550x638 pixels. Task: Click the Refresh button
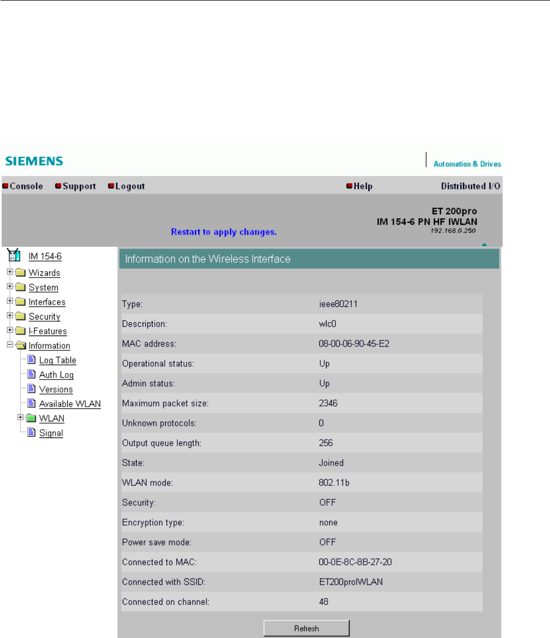click(x=307, y=628)
